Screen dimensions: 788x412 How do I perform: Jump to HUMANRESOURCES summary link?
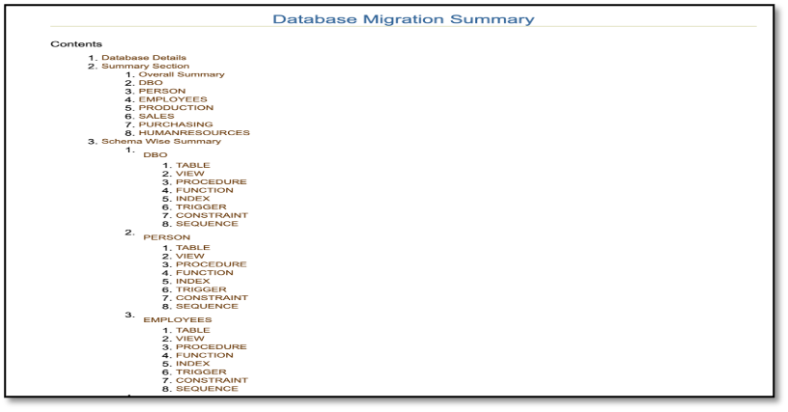[194, 133]
